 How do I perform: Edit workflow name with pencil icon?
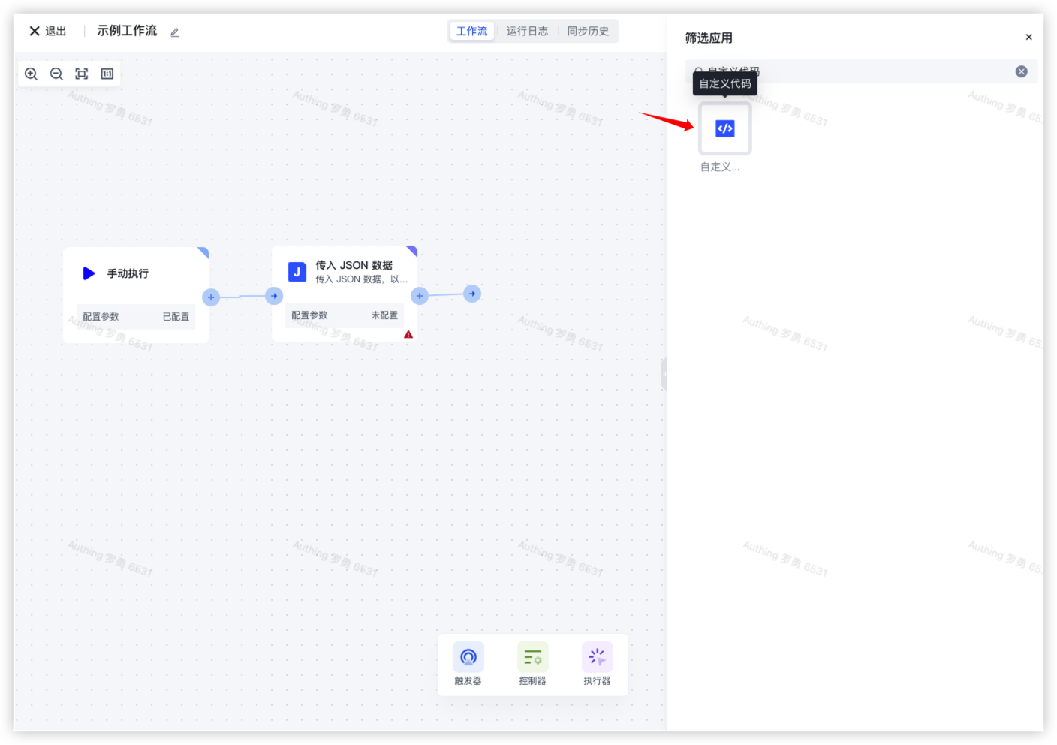(x=175, y=32)
